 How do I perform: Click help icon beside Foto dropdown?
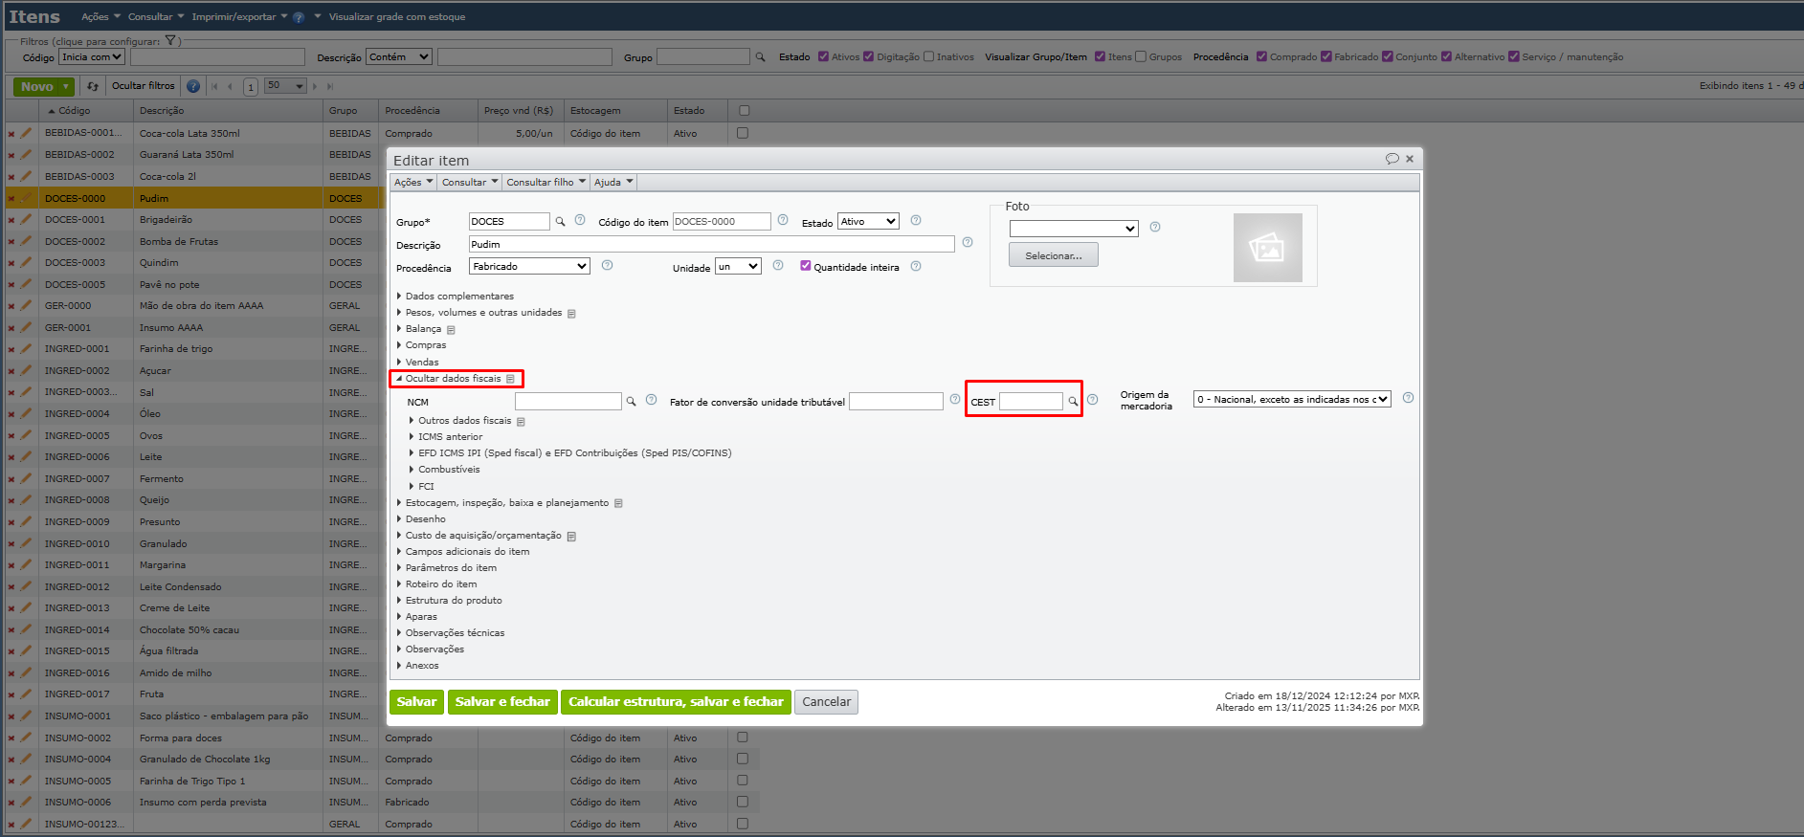tap(1155, 227)
